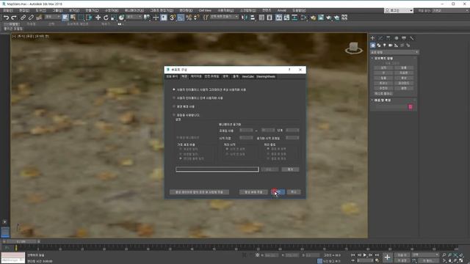Click OK button in viewport configuration dialog
Viewport: 470px width, 264px height.
click(x=278, y=192)
